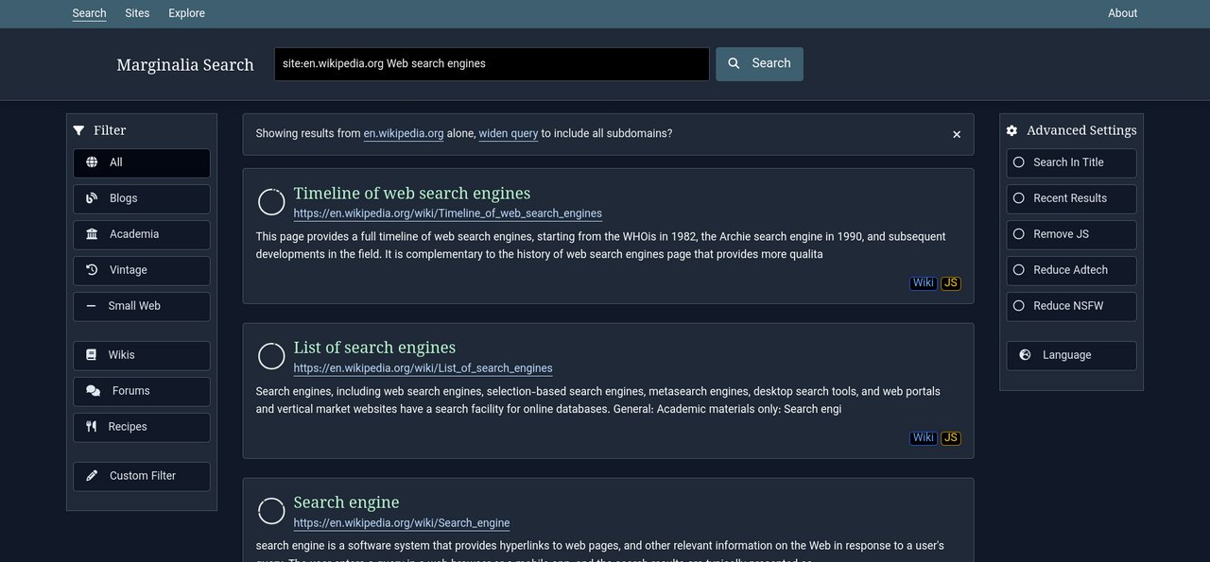1210x562 pixels.
Task: Filter results by Academia
Action: 142,234
